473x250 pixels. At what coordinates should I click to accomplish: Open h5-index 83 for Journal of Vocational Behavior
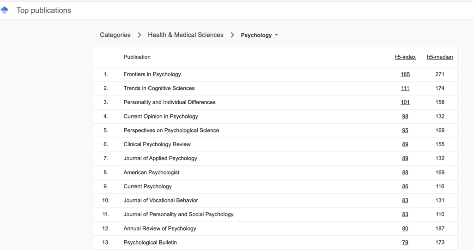point(405,200)
